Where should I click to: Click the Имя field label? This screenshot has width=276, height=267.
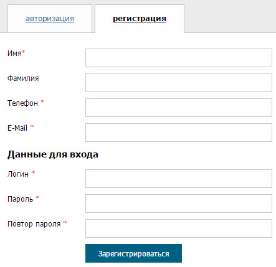click(14, 54)
